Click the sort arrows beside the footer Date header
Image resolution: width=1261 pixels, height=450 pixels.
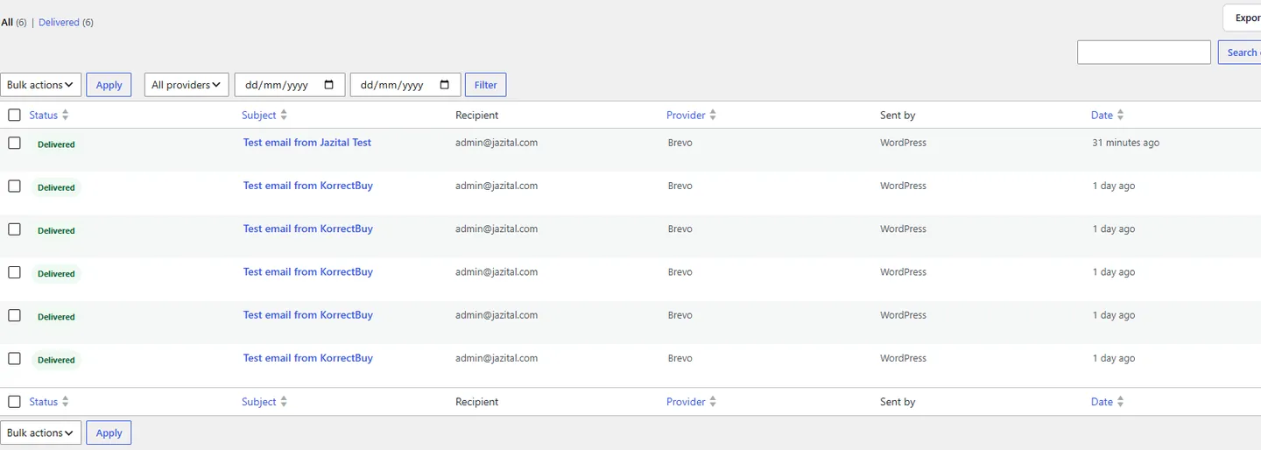1120,402
